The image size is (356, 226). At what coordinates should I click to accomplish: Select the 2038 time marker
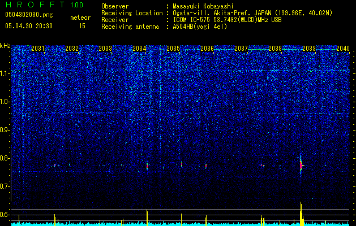point(275,49)
